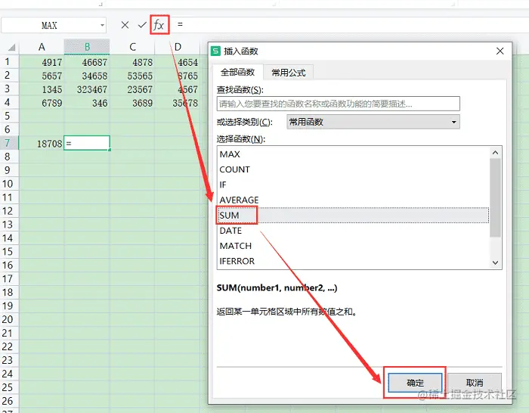
Task: Select row 20 header
Action: [8, 319]
